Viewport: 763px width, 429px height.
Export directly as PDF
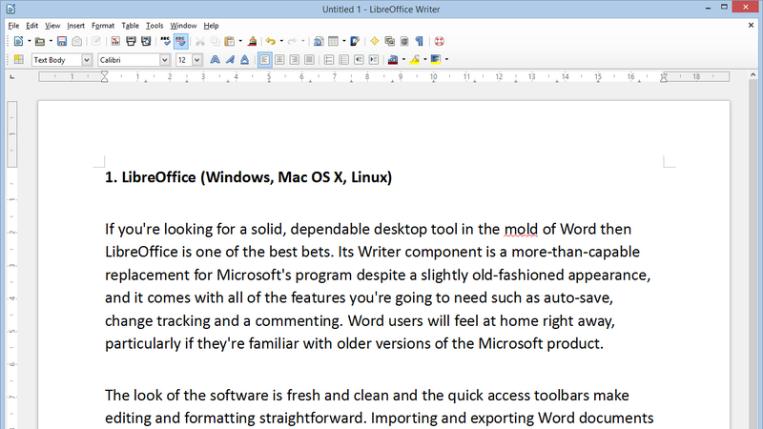pyautogui.click(x=115, y=42)
